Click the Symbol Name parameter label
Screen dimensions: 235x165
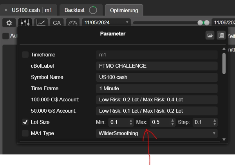coord(47,77)
